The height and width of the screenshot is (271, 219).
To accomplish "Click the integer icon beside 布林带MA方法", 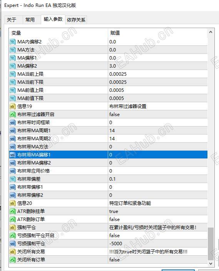I will point(12,147).
